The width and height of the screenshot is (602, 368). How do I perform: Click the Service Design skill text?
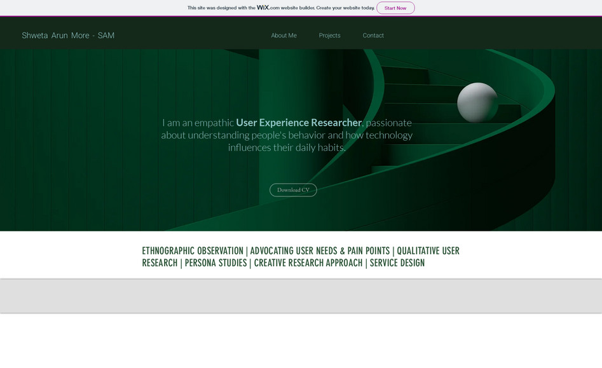pyautogui.click(x=397, y=263)
